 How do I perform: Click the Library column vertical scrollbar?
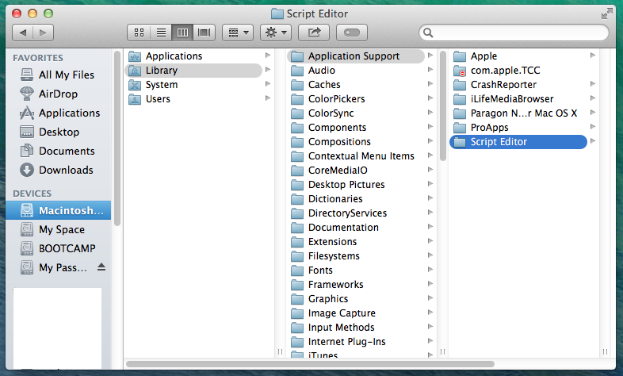443,106
